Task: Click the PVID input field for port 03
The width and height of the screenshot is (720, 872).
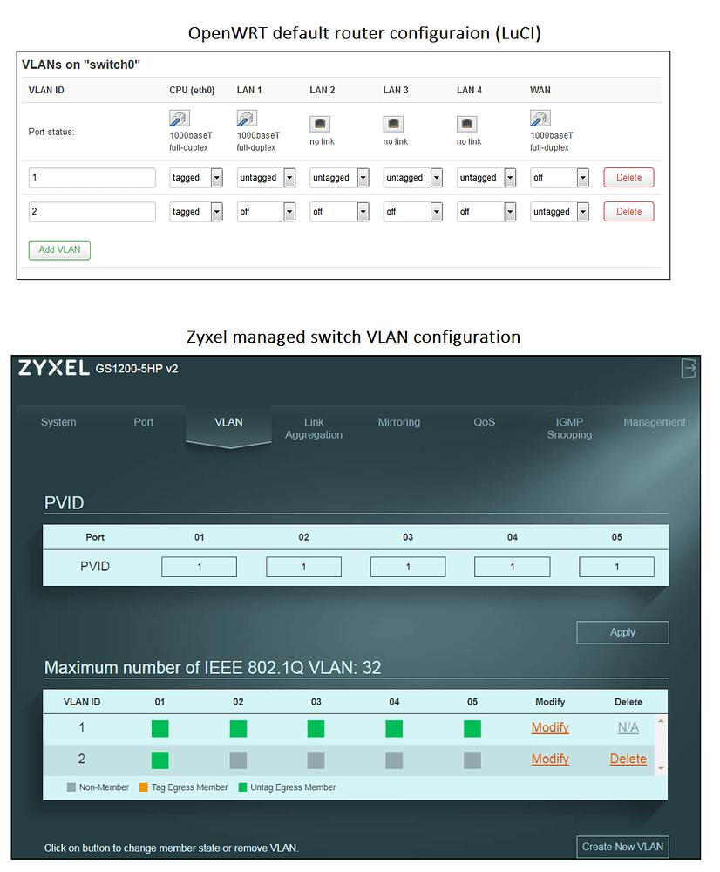Action: click(407, 566)
